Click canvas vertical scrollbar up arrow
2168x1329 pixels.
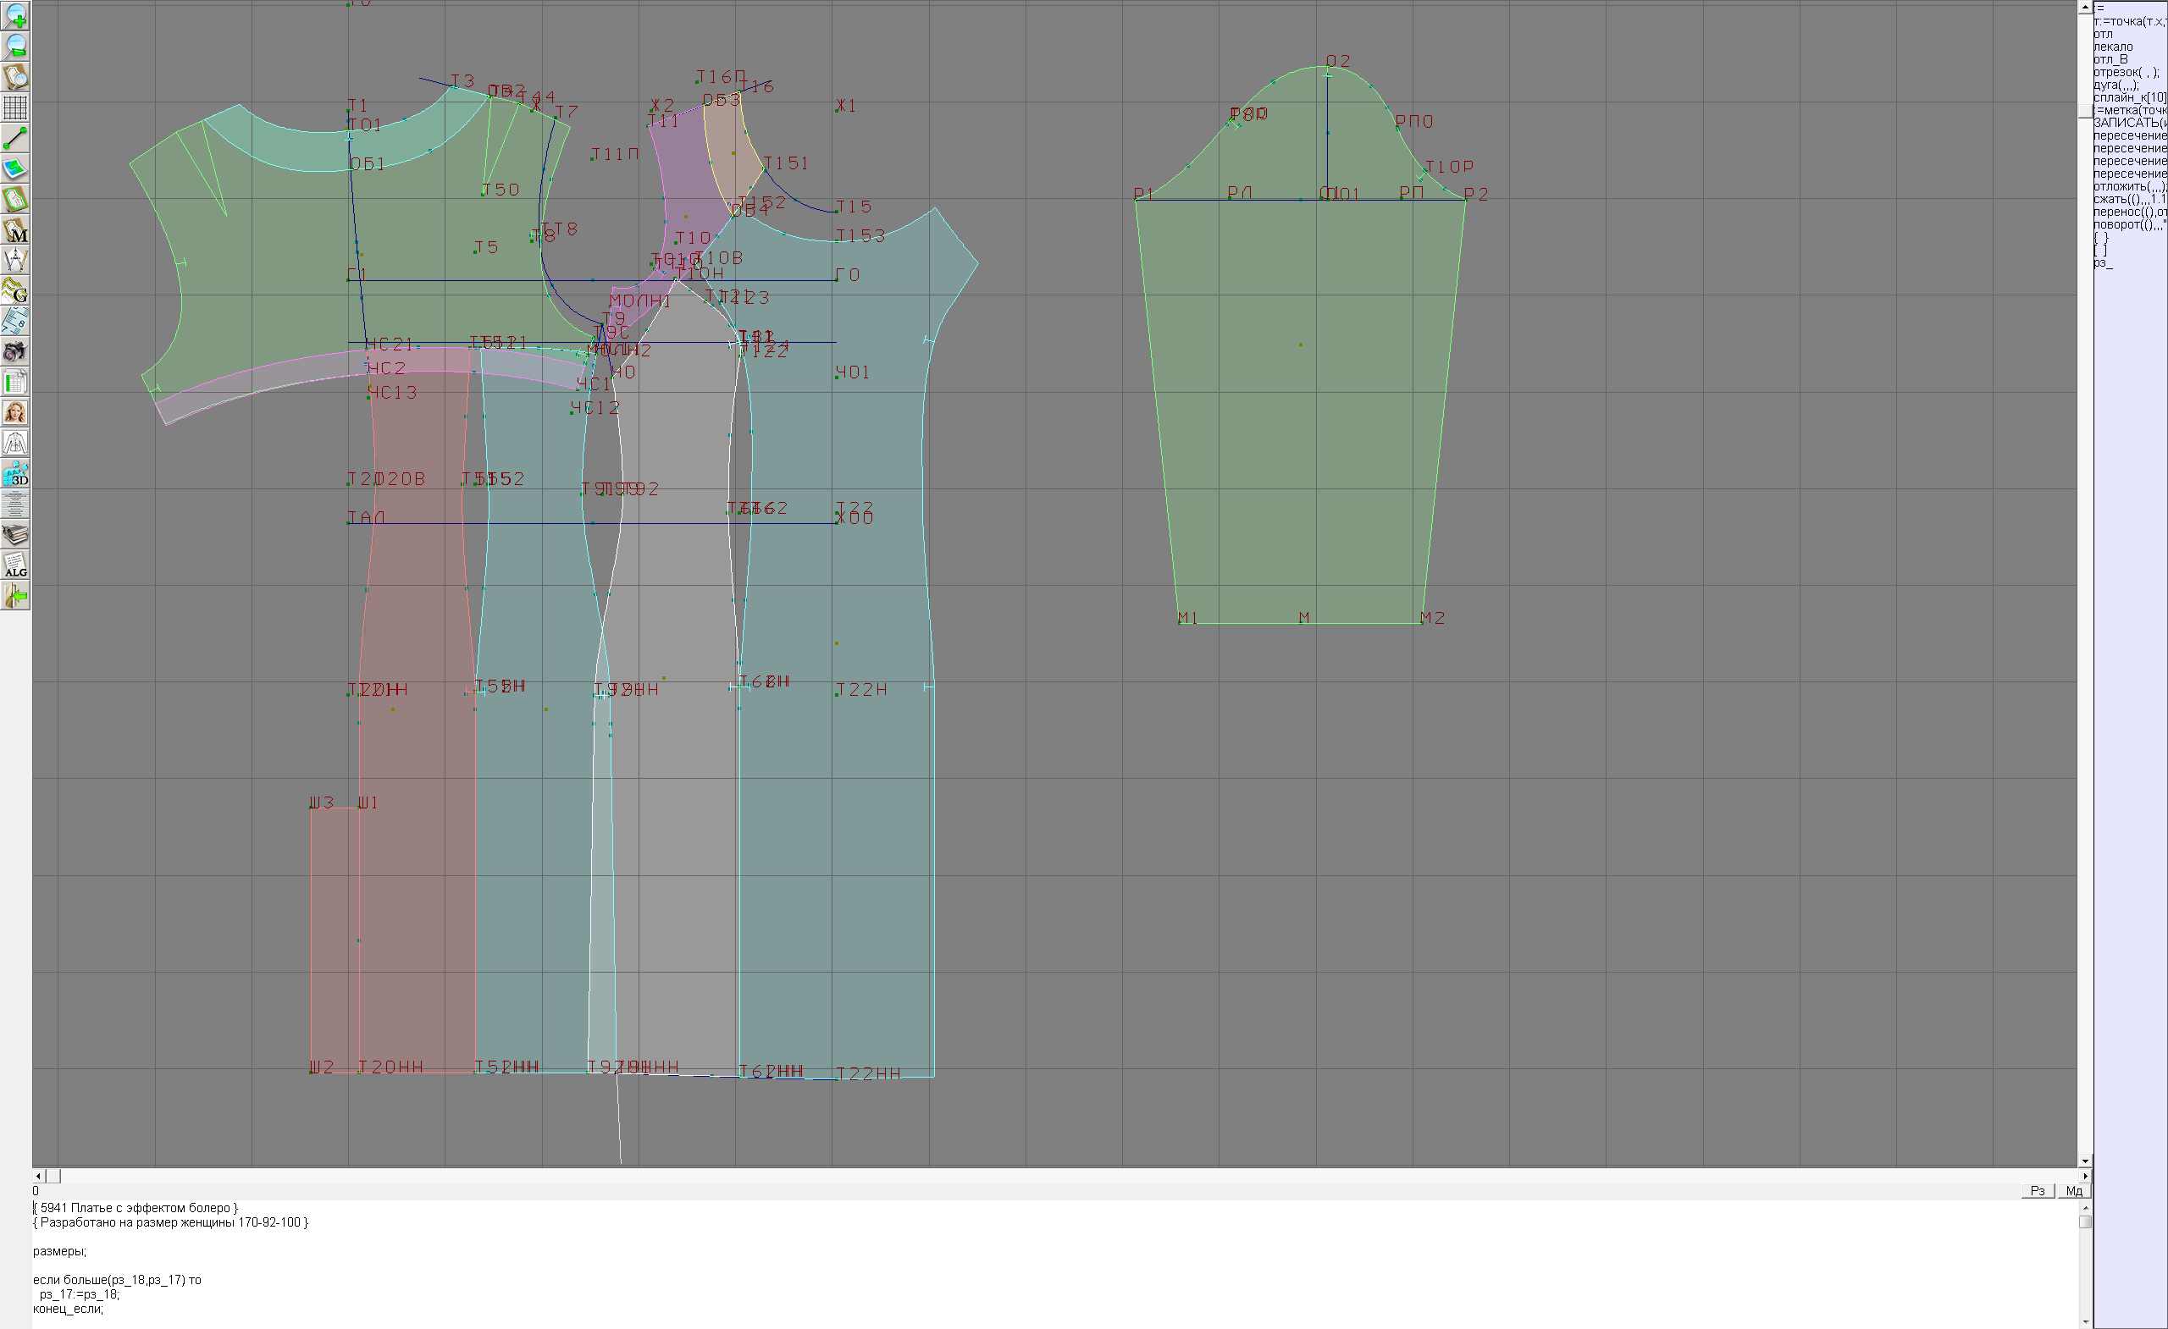2084,6
